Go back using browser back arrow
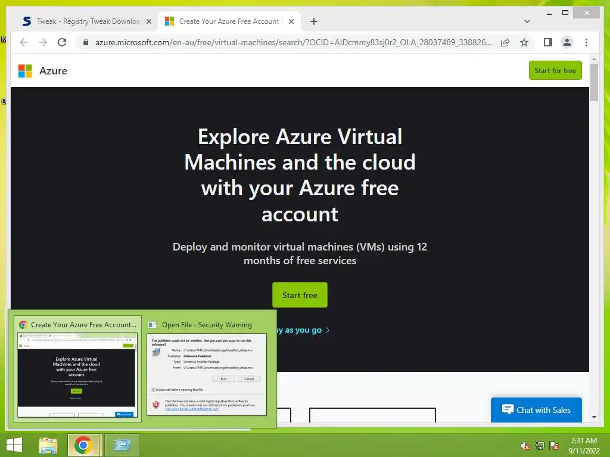The image size is (610, 457). tap(24, 42)
